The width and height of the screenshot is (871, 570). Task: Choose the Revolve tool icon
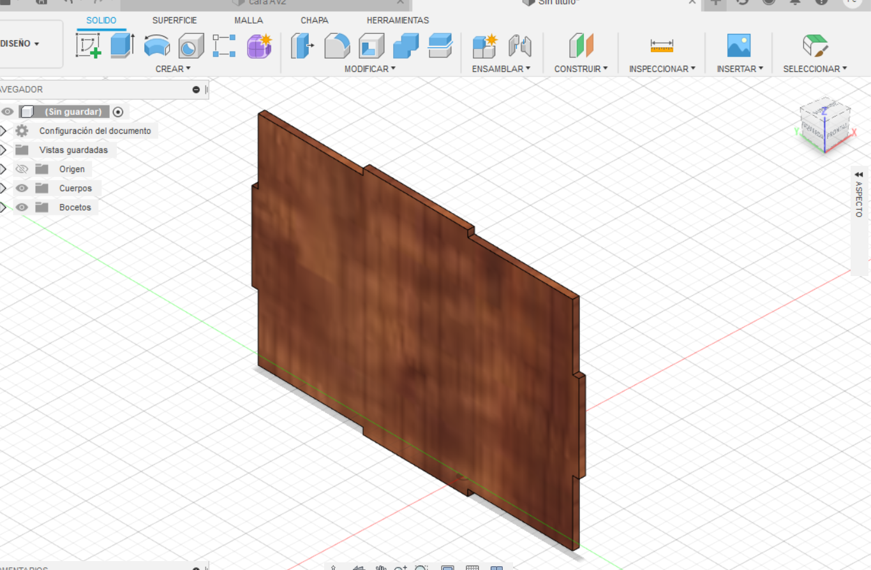click(156, 46)
